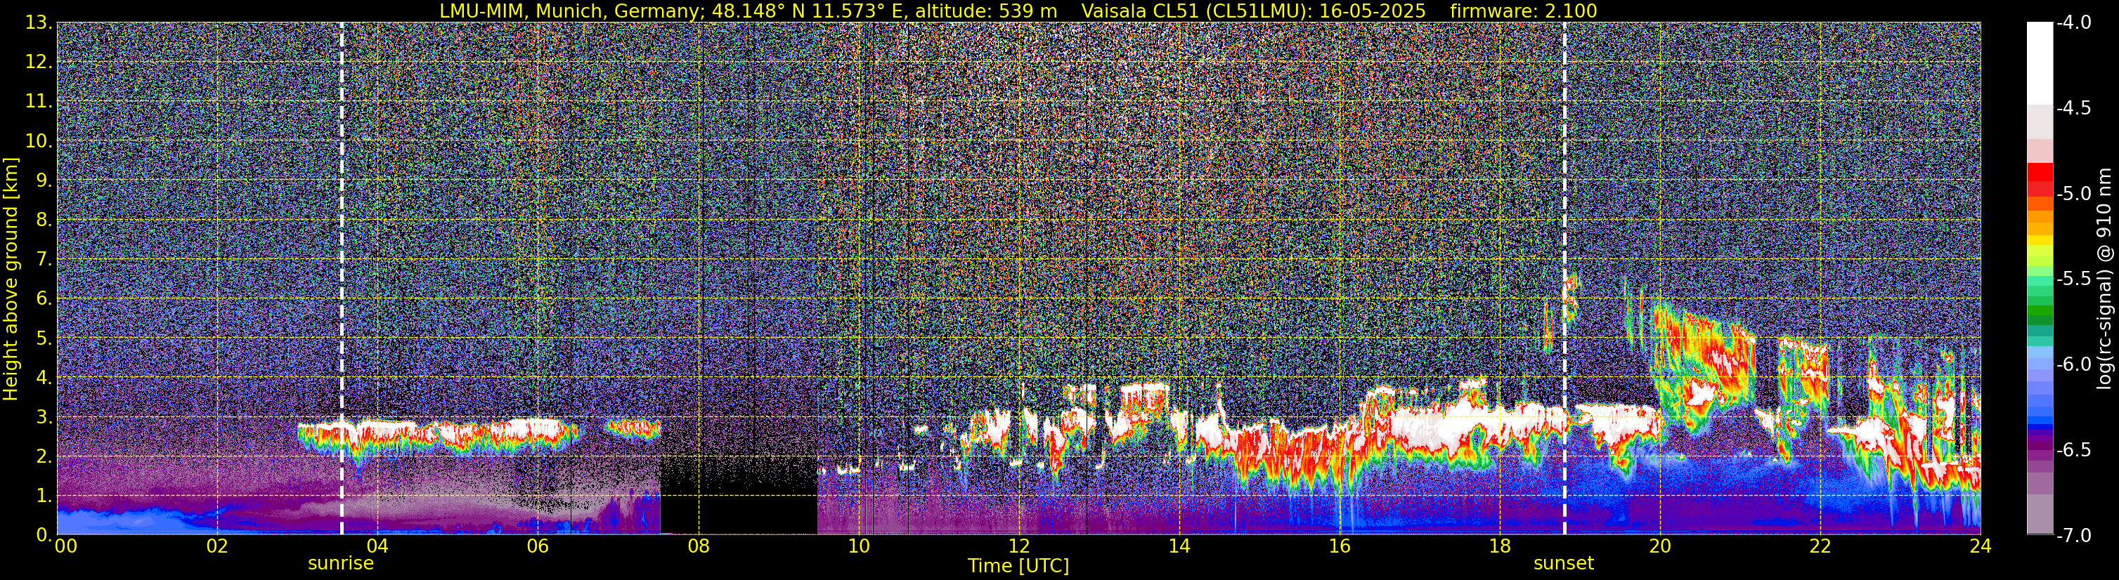Viewport: 2119px width, 580px height.
Task: Click the "Height above ground [km]" axis title
Action: coord(11,279)
